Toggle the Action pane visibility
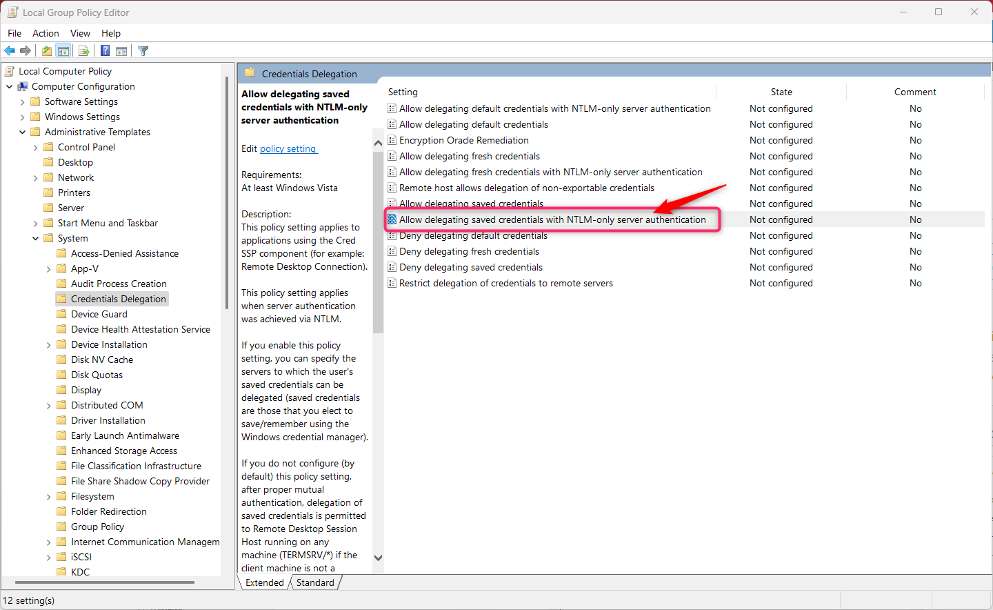Viewport: 993px width, 610px height. pyautogui.click(x=121, y=50)
